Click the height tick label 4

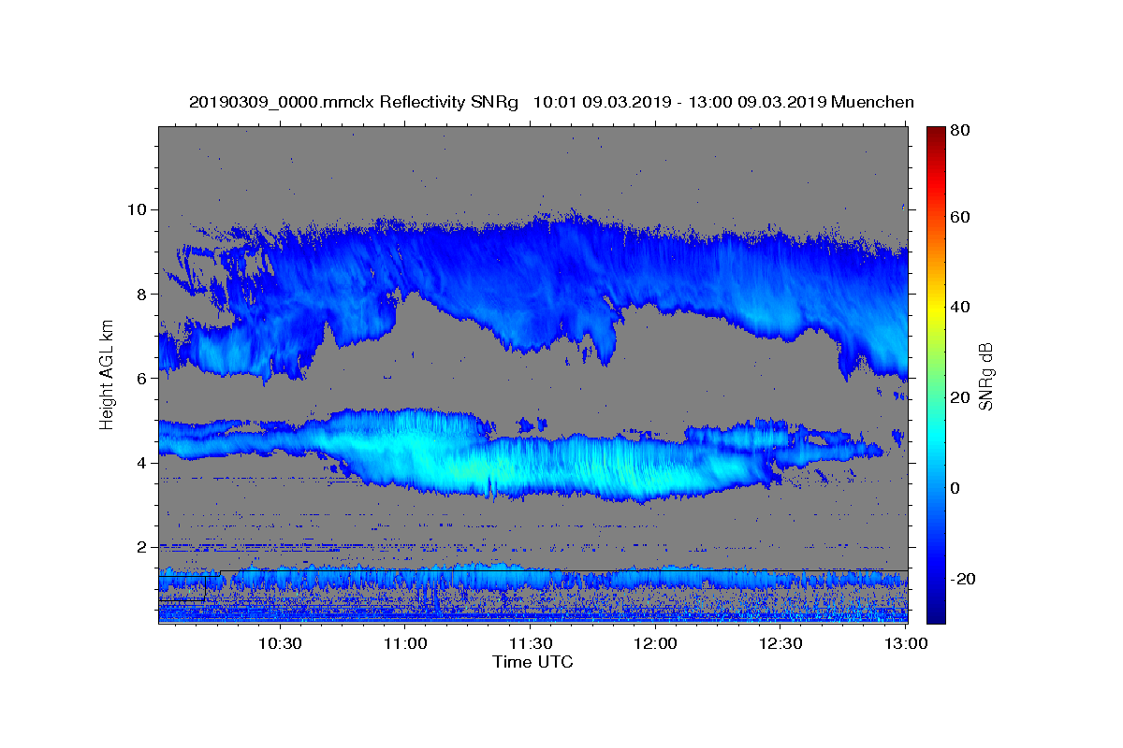(x=143, y=463)
